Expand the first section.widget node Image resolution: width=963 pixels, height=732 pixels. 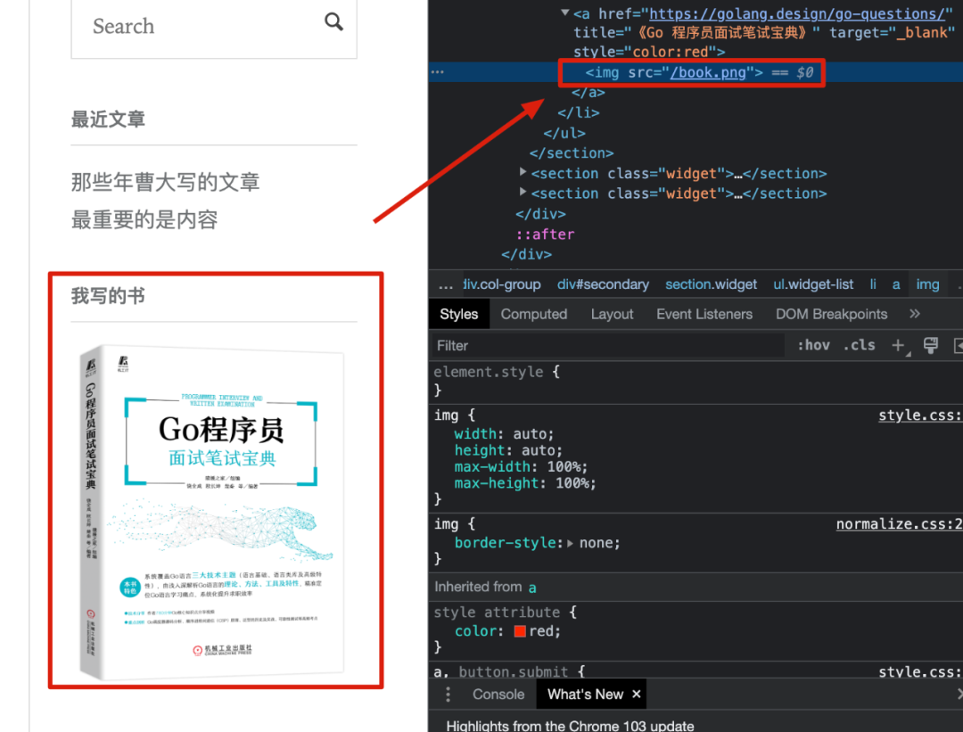523,173
